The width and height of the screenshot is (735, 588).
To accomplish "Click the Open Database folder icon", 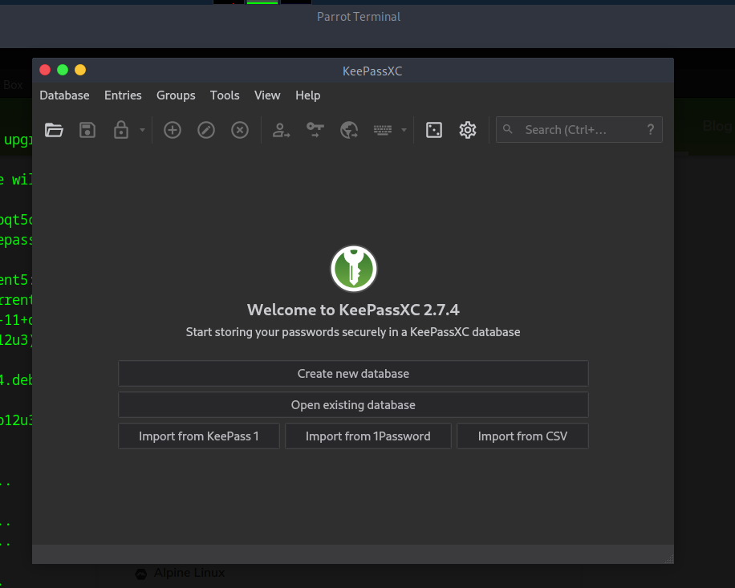I will (54, 130).
